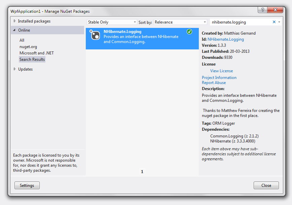
Task: Click the Online category label
Action: point(24,30)
